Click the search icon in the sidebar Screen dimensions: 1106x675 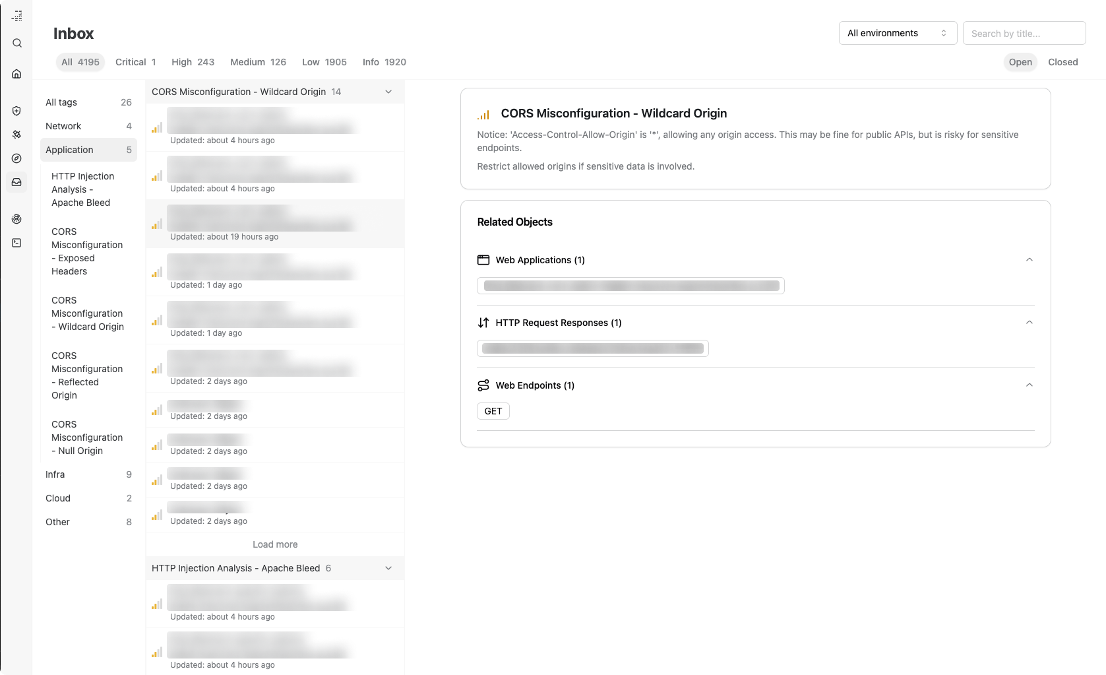pyautogui.click(x=17, y=44)
